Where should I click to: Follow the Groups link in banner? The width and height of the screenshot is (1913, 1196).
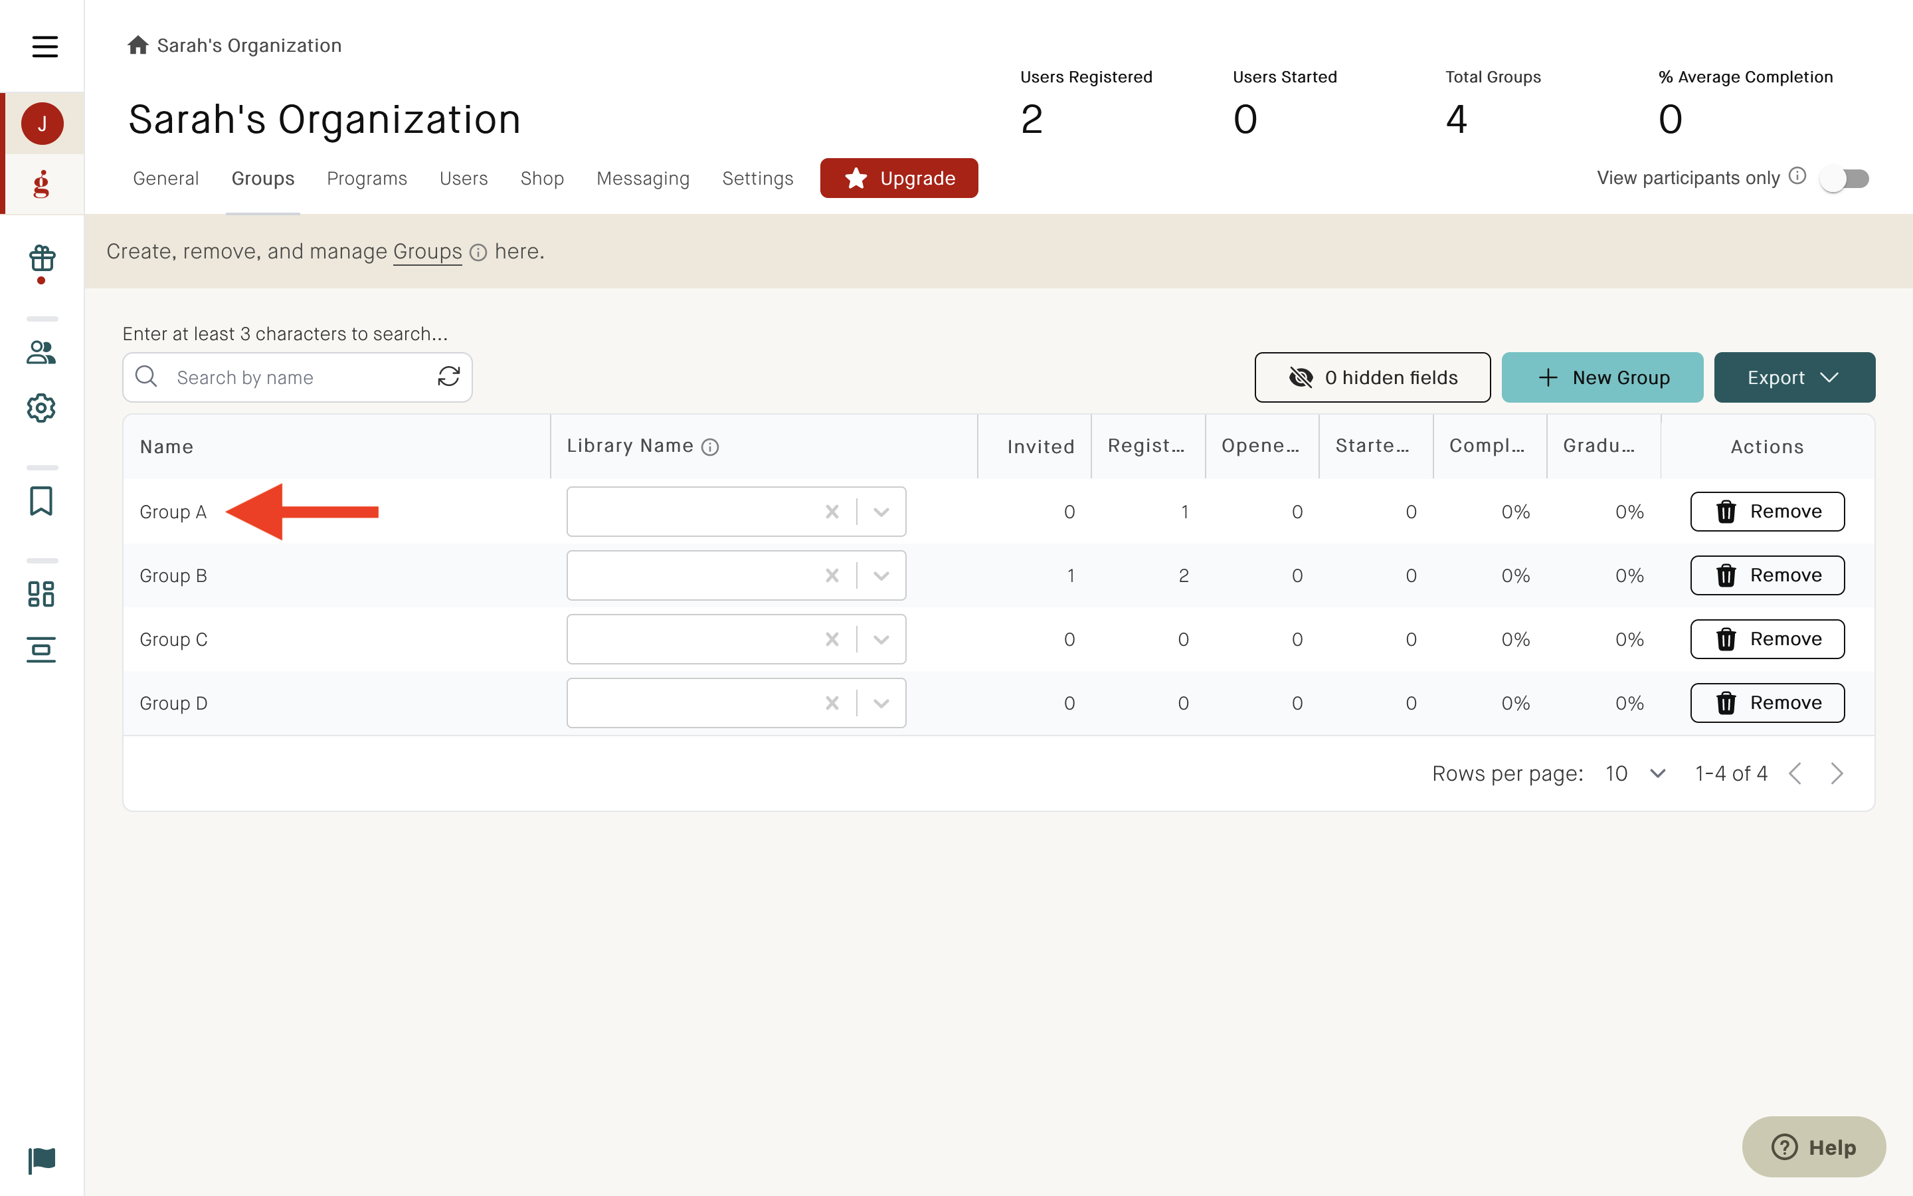[427, 252]
